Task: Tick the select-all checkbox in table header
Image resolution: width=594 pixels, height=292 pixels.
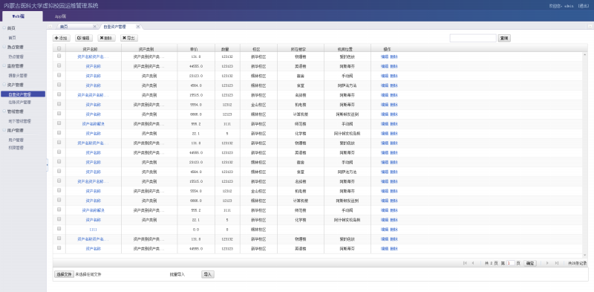Action: (x=59, y=48)
